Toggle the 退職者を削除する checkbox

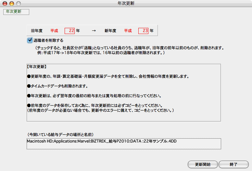coord(30,40)
